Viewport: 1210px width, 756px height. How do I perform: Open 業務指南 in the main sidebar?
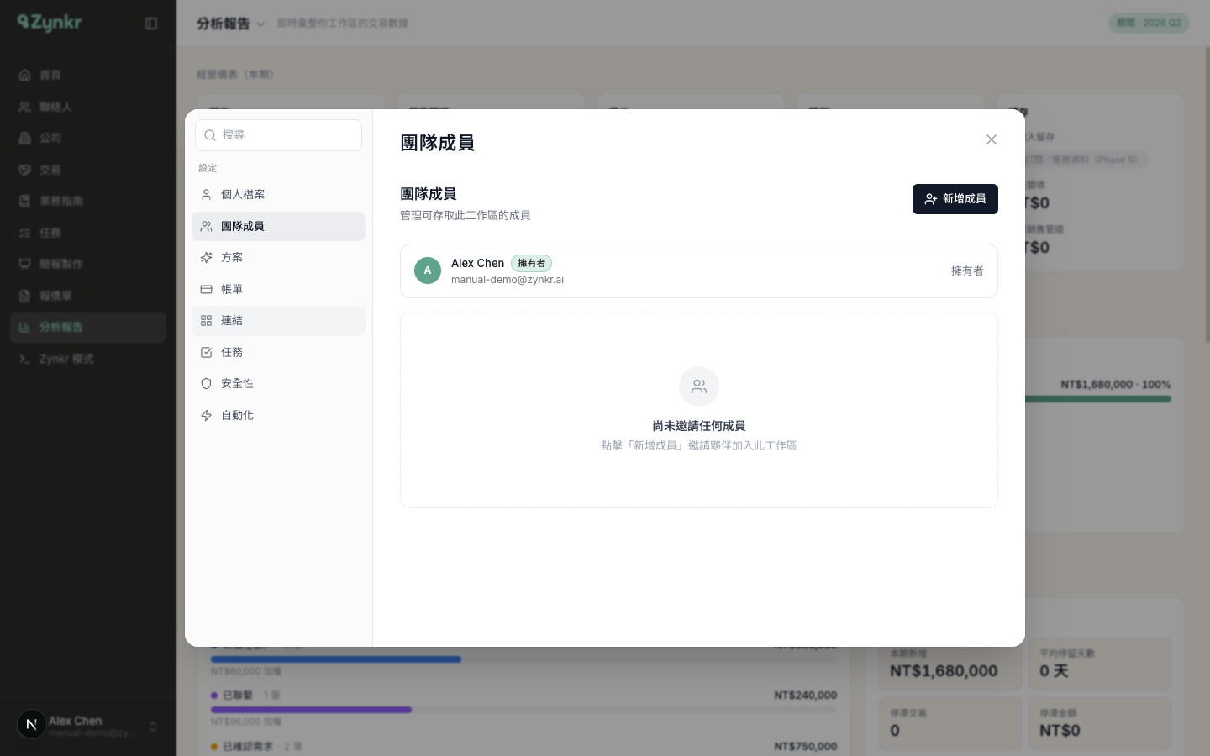(88, 202)
